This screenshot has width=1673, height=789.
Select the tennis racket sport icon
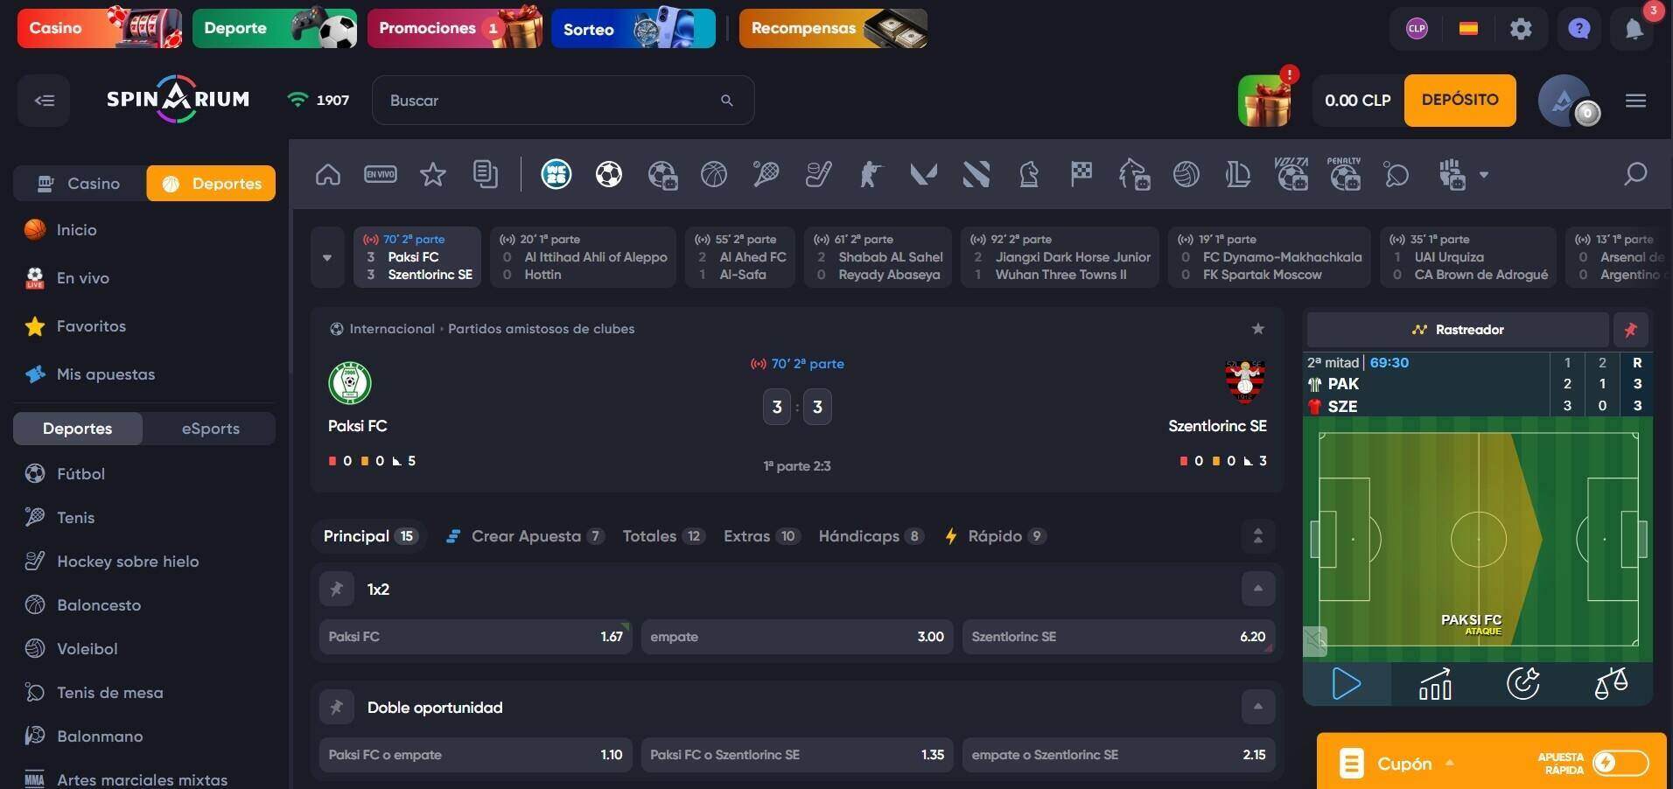(766, 175)
